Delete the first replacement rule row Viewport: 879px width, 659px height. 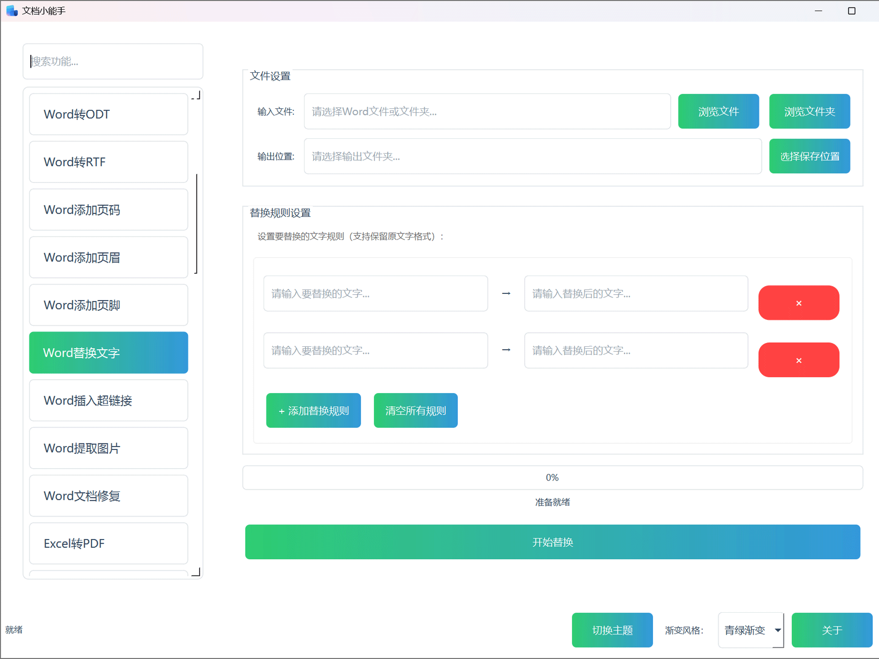pos(798,303)
